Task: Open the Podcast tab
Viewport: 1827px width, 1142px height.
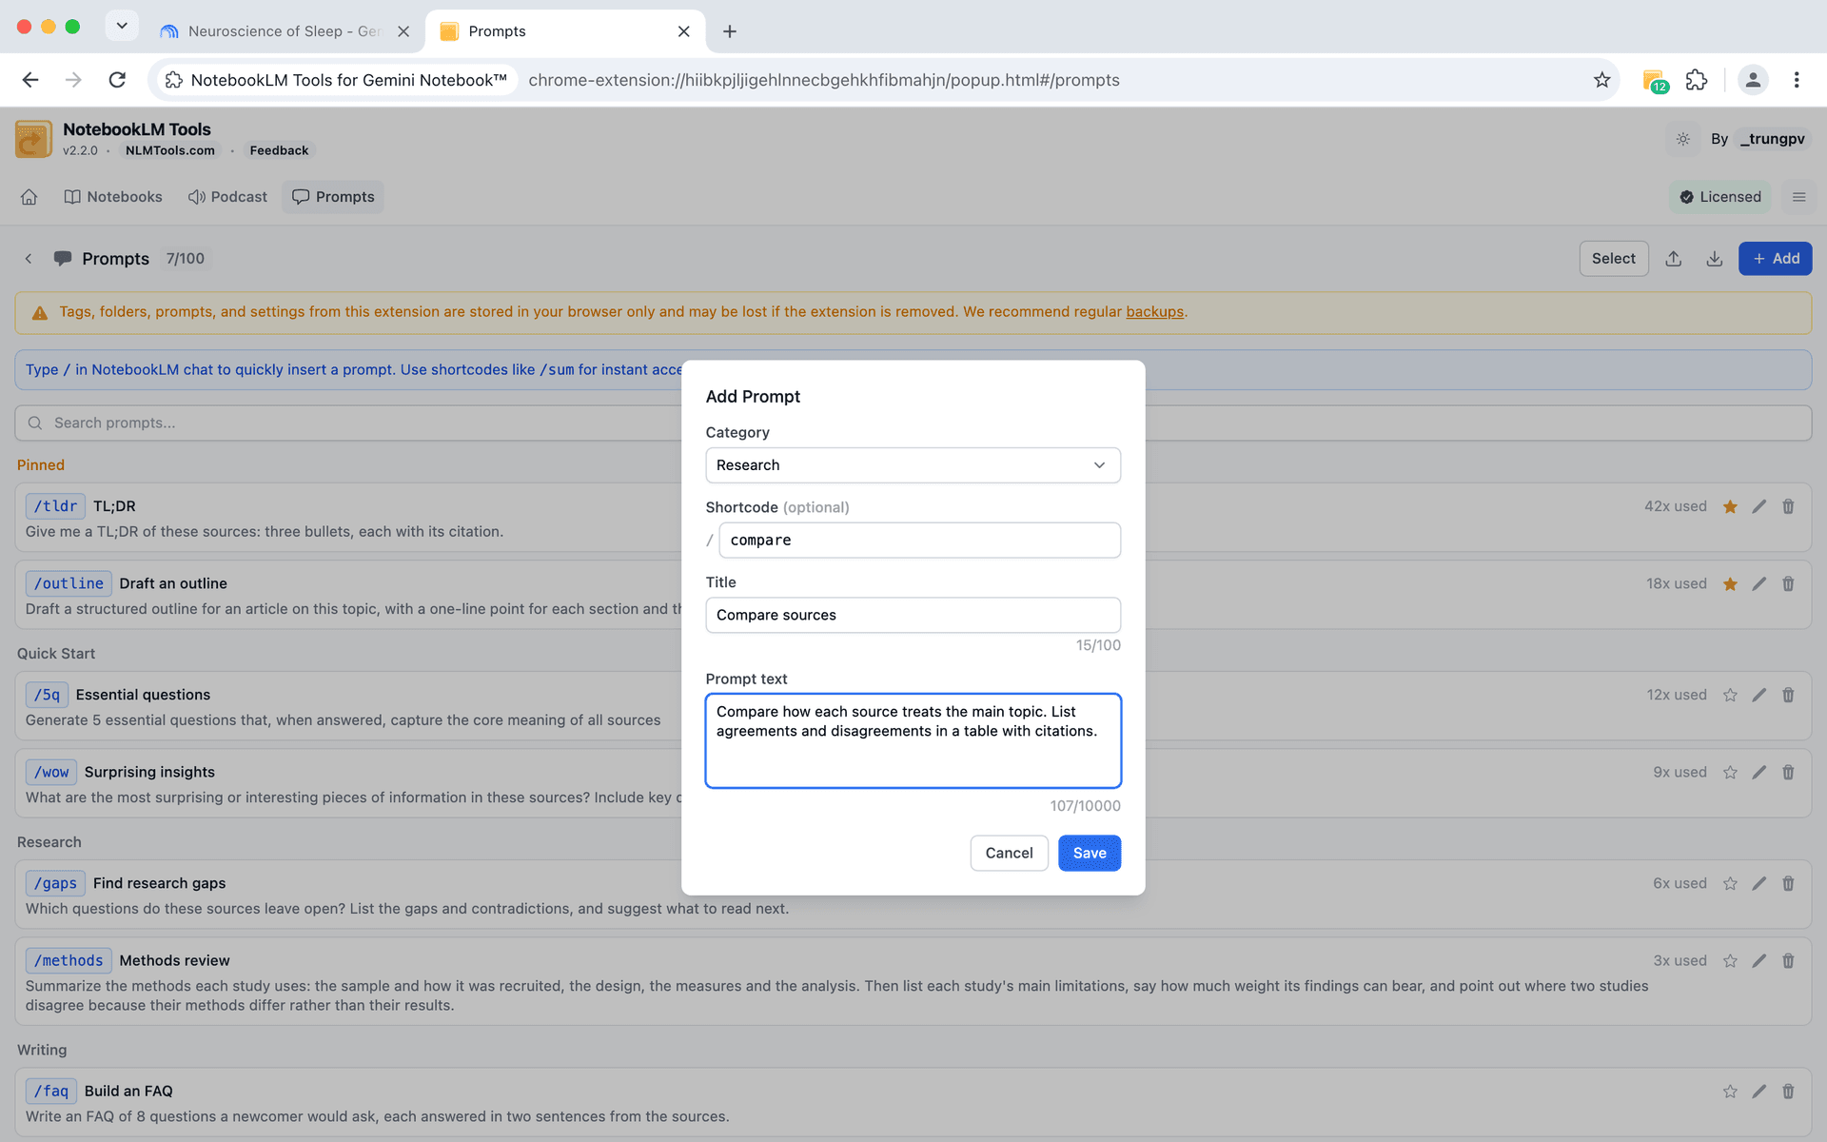Action: [x=227, y=197]
